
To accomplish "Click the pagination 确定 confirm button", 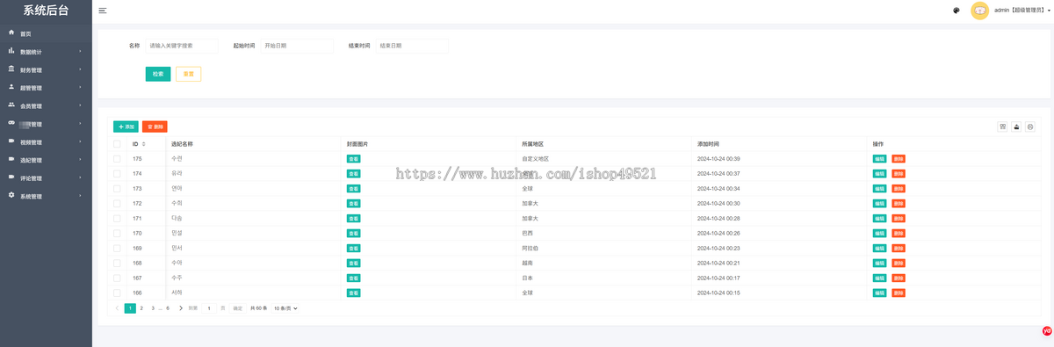I will pos(237,308).
